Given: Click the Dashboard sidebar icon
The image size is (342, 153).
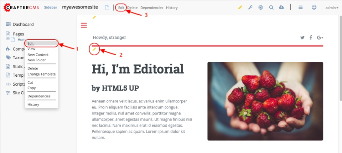Looking at the screenshot, I should [x=8, y=24].
